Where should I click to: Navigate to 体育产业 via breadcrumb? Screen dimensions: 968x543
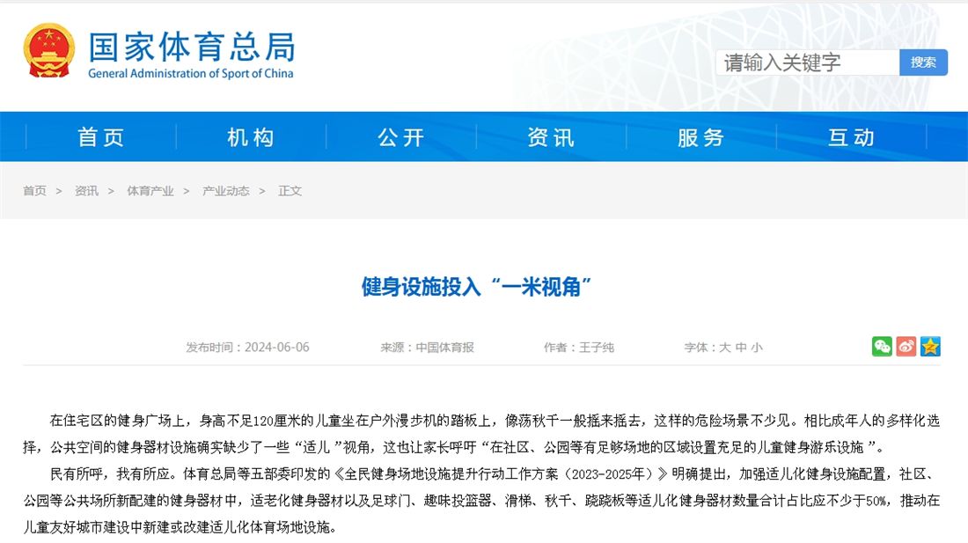pyautogui.click(x=150, y=190)
